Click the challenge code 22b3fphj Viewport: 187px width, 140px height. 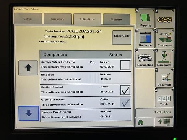tap(75, 36)
